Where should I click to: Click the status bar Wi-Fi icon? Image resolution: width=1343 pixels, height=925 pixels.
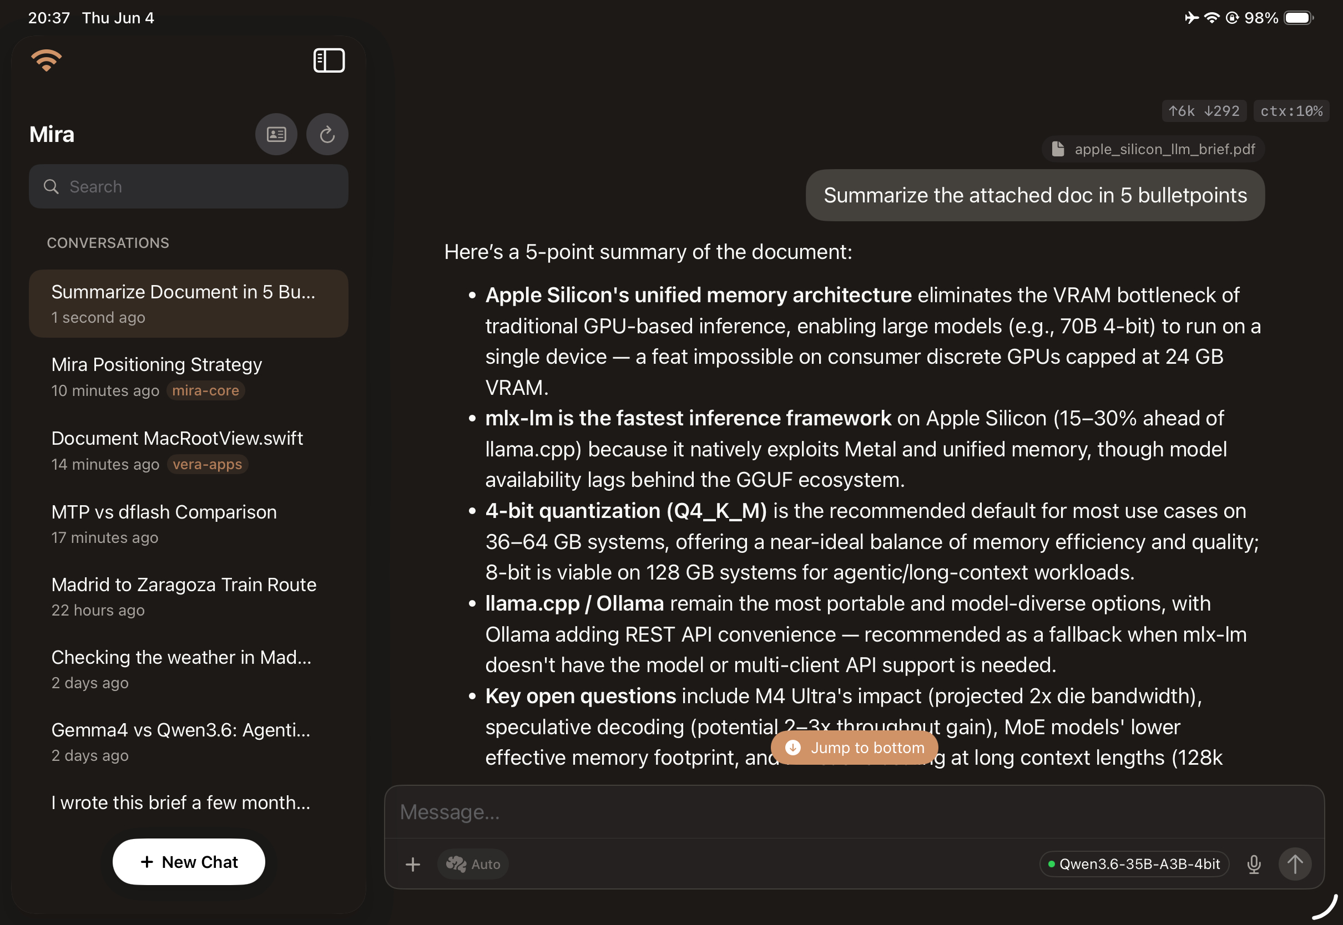tap(1211, 18)
